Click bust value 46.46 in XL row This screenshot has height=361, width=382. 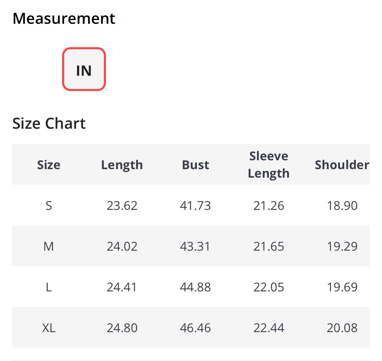195,328
